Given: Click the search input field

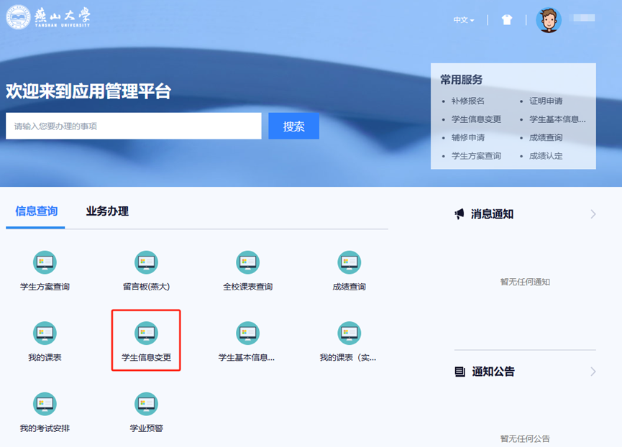Looking at the screenshot, I should click(134, 126).
